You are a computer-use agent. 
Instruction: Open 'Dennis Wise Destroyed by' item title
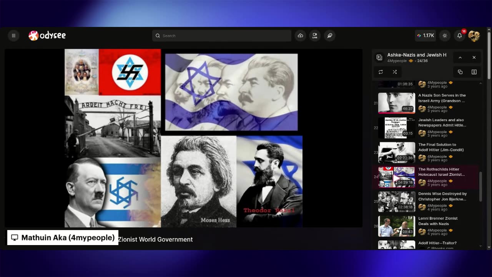[x=442, y=196]
